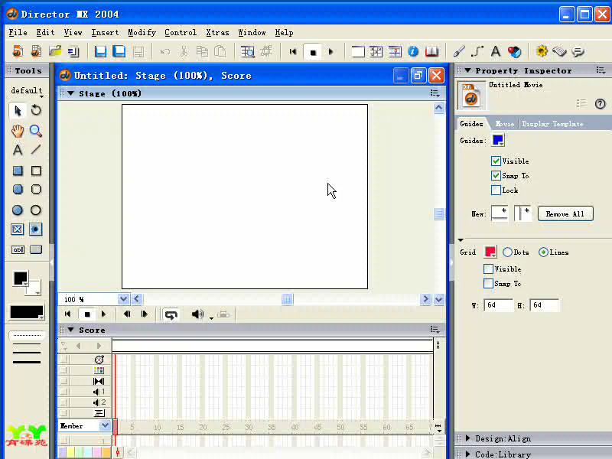Open the Stage zoom percentage dropdown
The width and height of the screenshot is (612, 459).
[123, 299]
